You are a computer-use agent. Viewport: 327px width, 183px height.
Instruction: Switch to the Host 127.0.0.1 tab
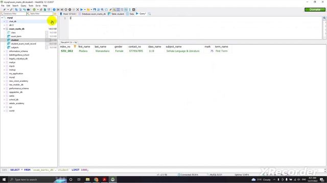(x=68, y=14)
